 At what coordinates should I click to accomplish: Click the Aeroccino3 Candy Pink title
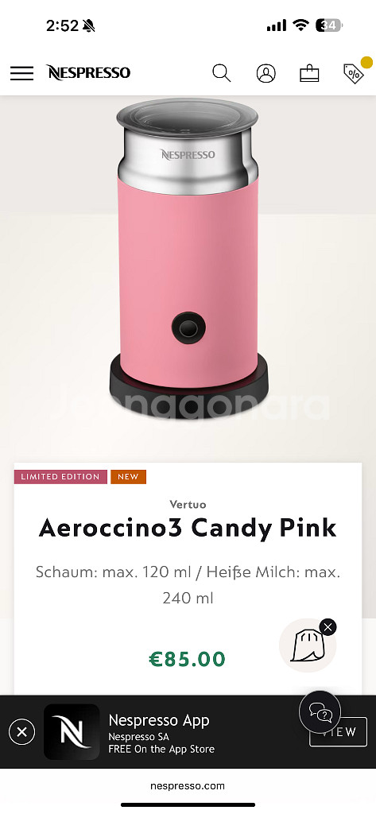click(188, 529)
